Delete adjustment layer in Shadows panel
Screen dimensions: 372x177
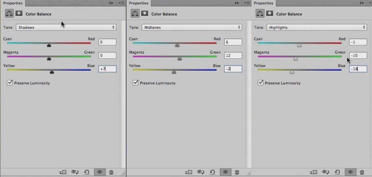click(x=111, y=172)
